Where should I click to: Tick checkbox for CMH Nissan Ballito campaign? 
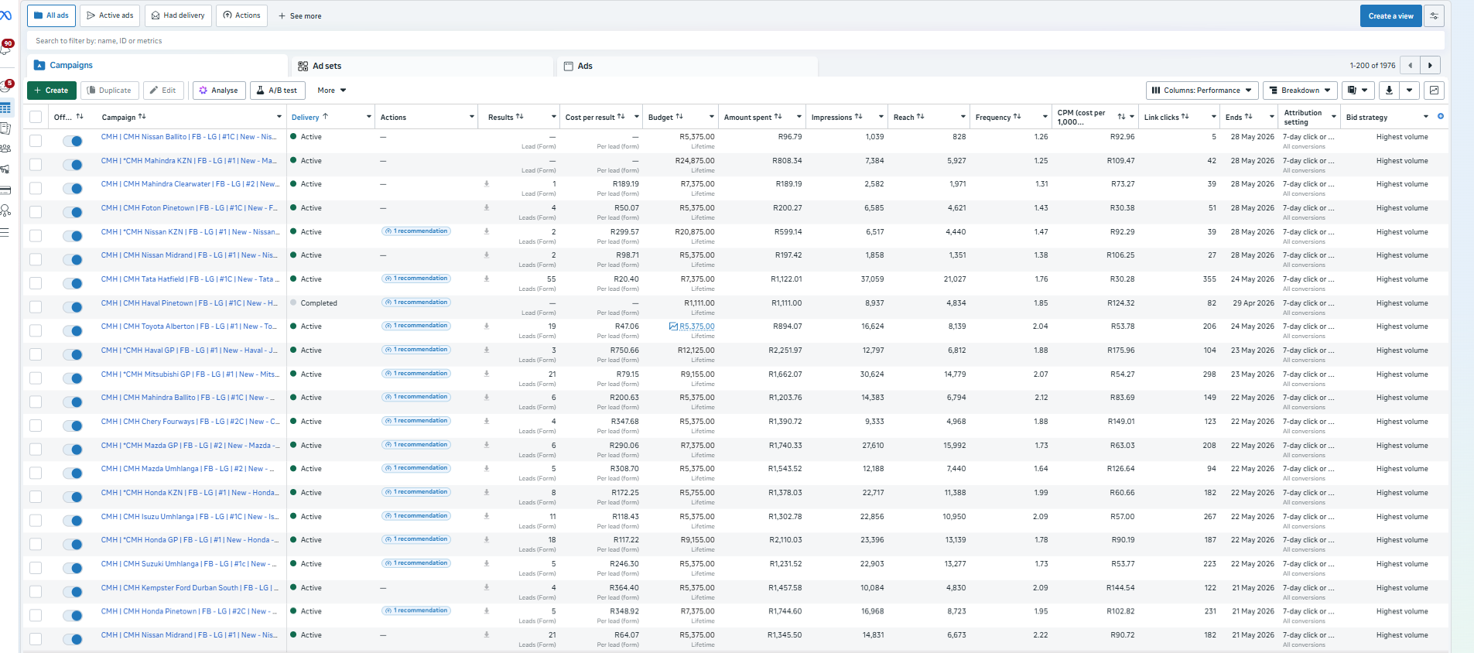coord(36,141)
